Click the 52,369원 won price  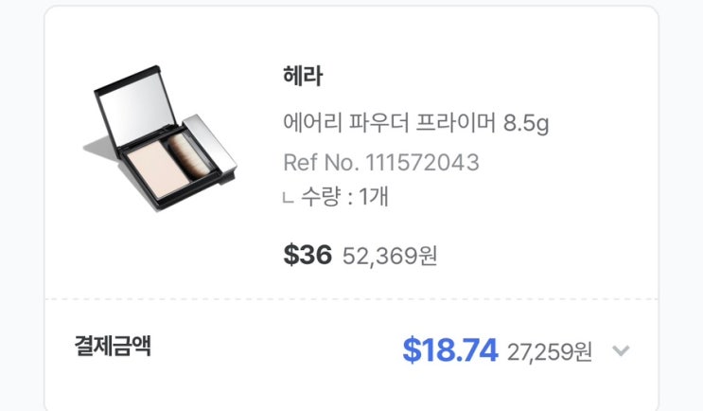pyautogui.click(x=390, y=257)
